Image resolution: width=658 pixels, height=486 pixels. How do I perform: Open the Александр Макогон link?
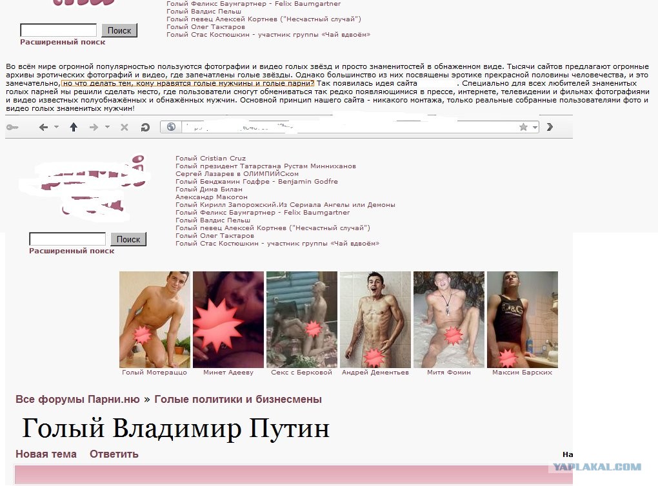(x=212, y=197)
